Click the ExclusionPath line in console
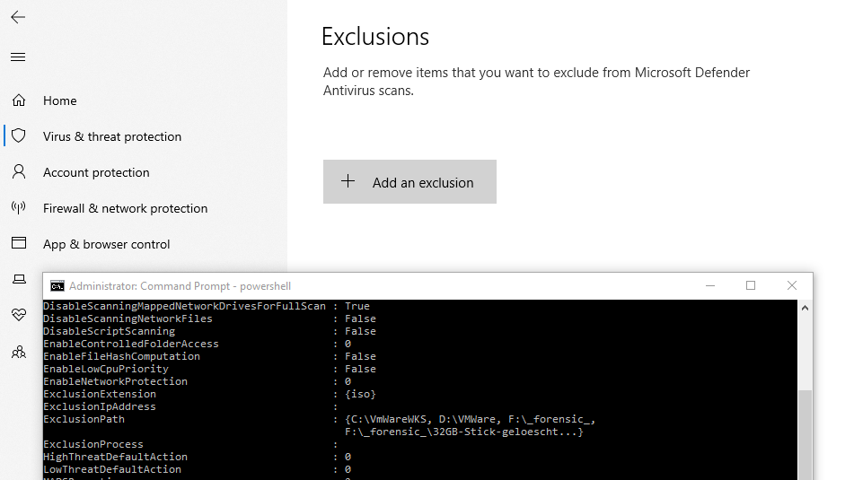 coord(319,420)
